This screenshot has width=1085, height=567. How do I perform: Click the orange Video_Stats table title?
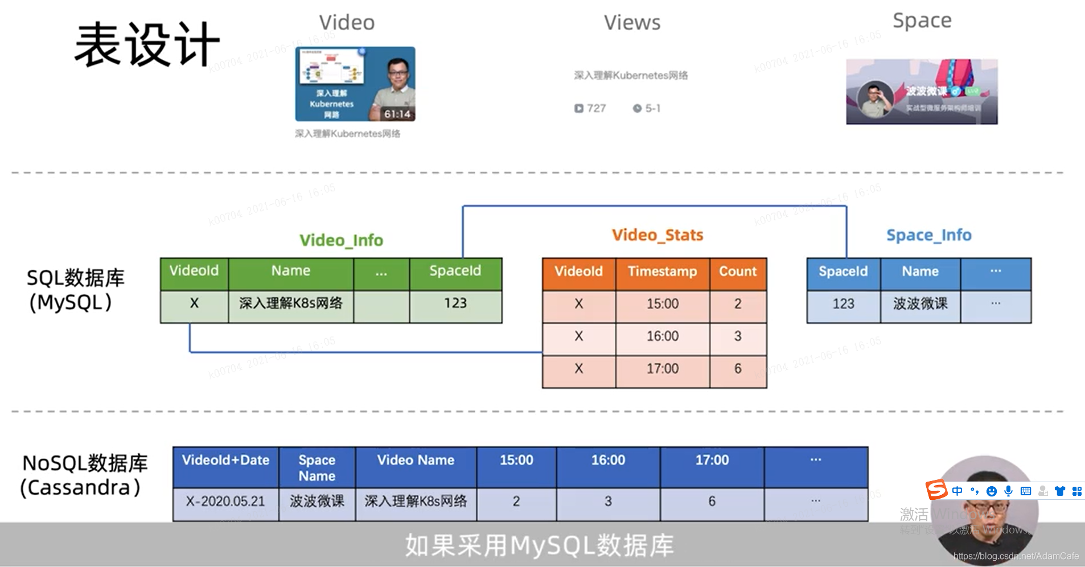point(657,235)
